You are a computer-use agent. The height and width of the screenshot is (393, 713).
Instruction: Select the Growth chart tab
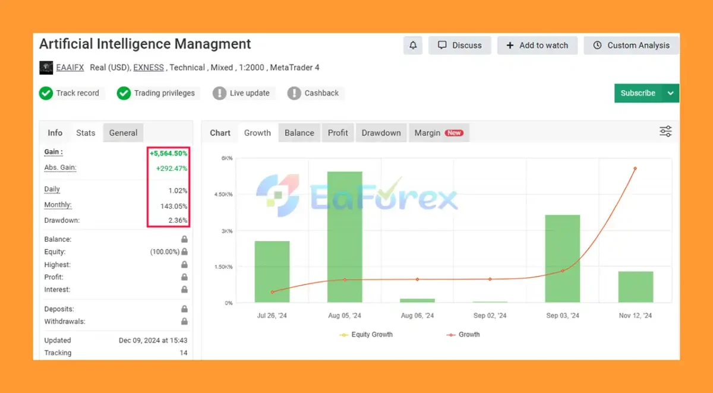tap(257, 133)
